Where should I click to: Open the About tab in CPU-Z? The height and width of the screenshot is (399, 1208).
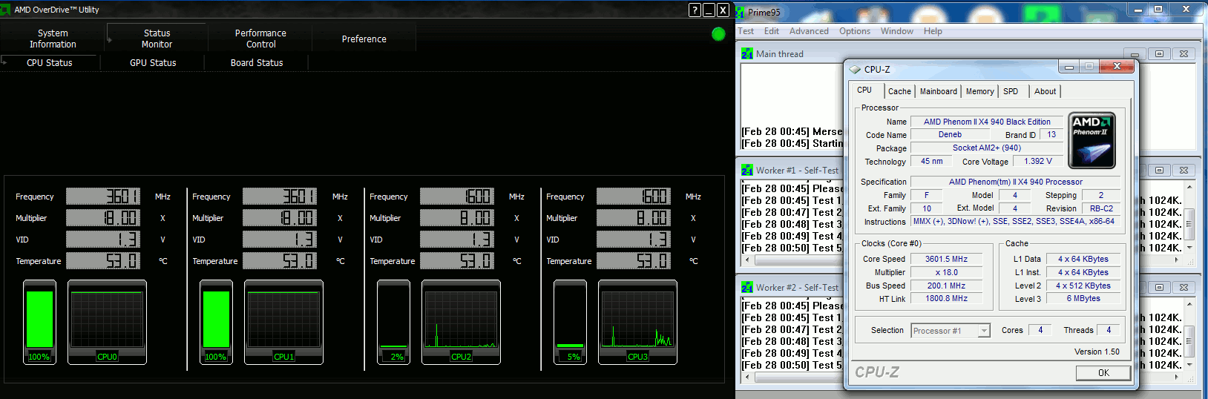(1045, 91)
